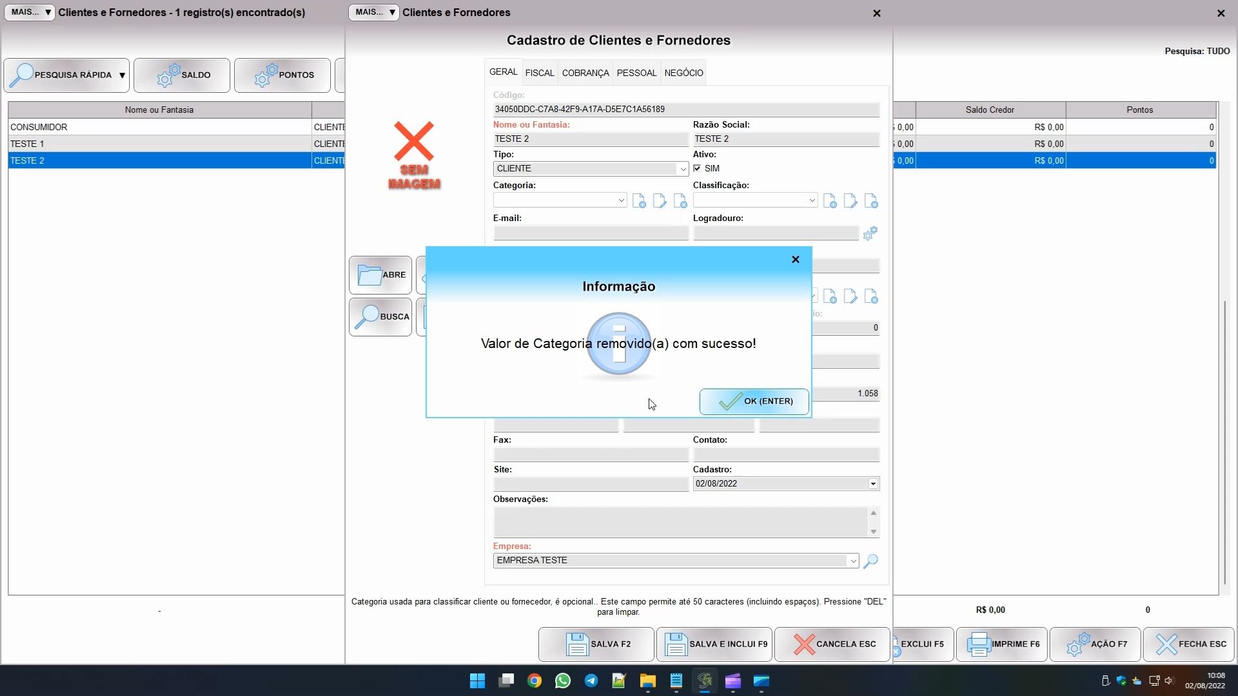This screenshot has height=696, width=1238.
Task: Toggle the Ativo SIM checkbox
Action: (x=697, y=168)
